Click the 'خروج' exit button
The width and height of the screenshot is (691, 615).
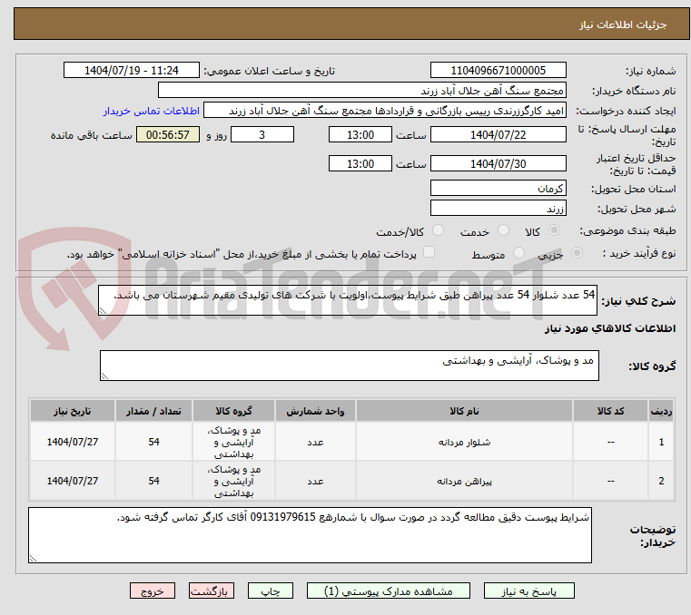pos(152,591)
